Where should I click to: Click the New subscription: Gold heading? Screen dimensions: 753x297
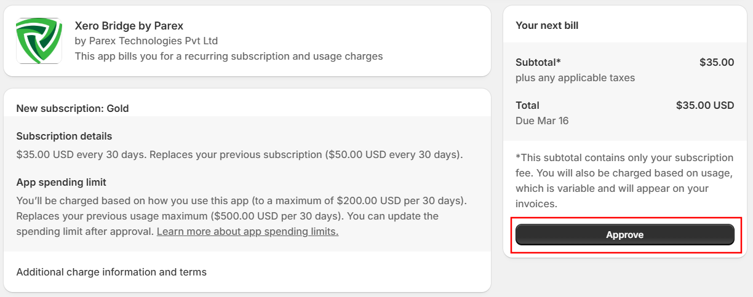click(x=73, y=108)
